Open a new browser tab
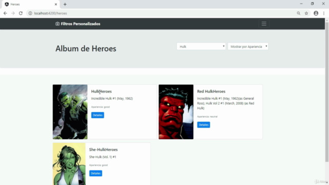This screenshot has width=329, height=185. tap(65, 4)
